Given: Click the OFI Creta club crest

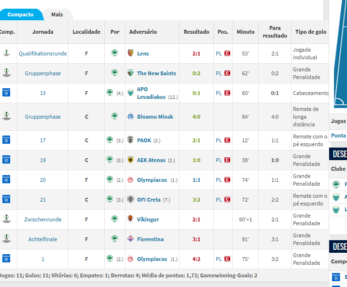Looking at the screenshot, I should pyautogui.click(x=130, y=200).
